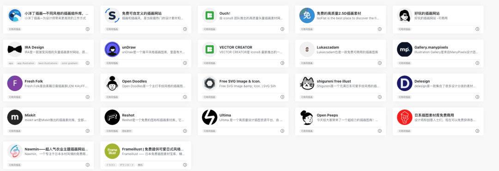The image size is (499, 171).
Task: Open arrow on IRA Design card
Action: (x=87, y=63)
